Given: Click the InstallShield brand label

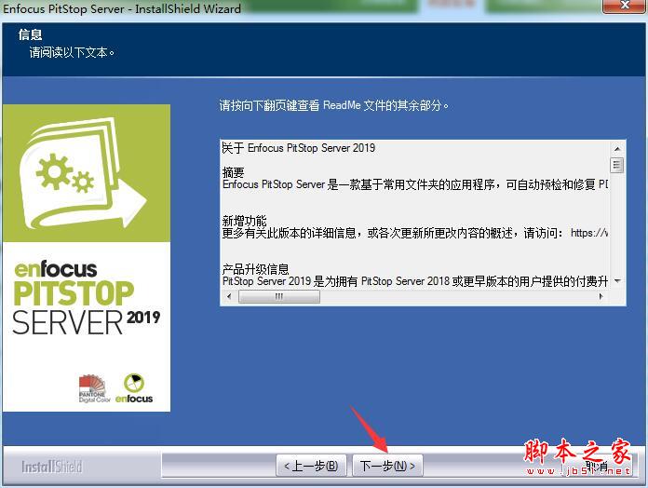Looking at the screenshot, I should click(x=52, y=467).
